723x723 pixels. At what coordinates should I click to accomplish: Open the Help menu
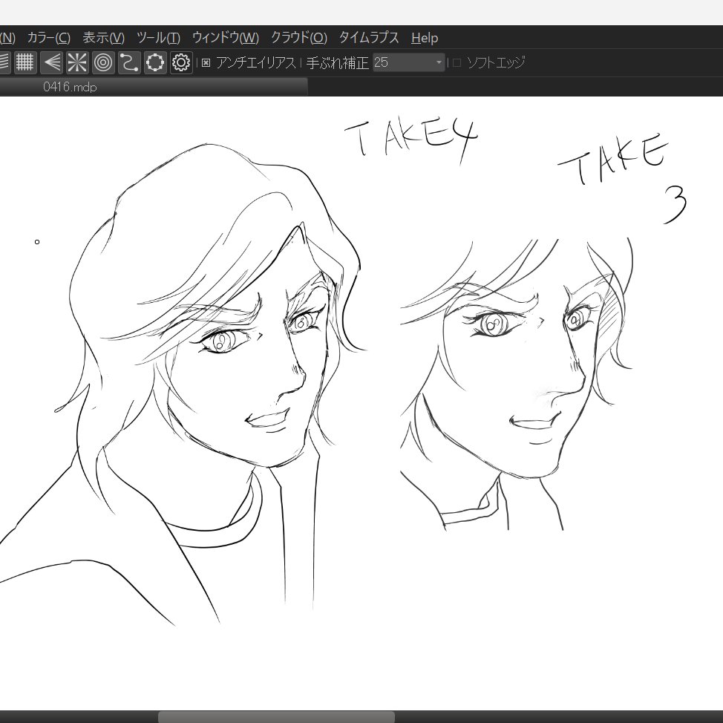[424, 37]
